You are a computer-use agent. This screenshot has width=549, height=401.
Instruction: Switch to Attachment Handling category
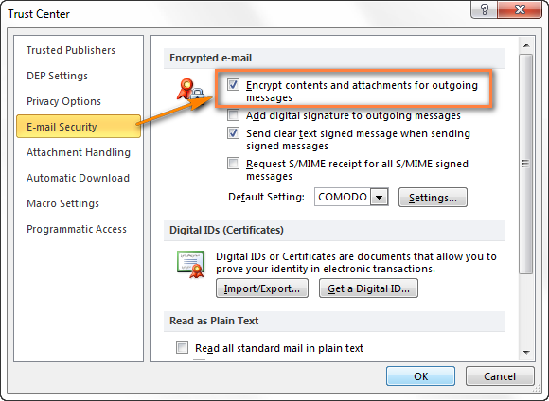pos(79,152)
